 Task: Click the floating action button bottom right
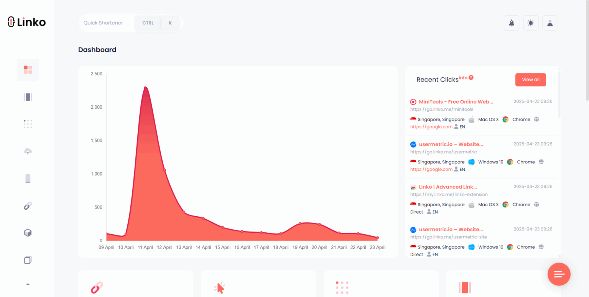point(559,274)
